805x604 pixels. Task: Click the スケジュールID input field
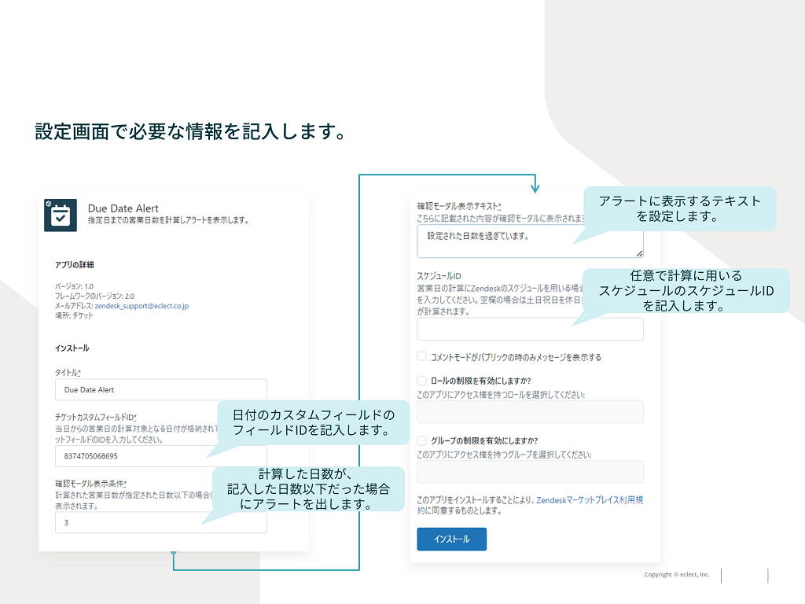[x=529, y=329]
